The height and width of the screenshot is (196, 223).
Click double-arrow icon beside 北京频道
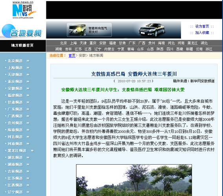[x=28, y=61]
